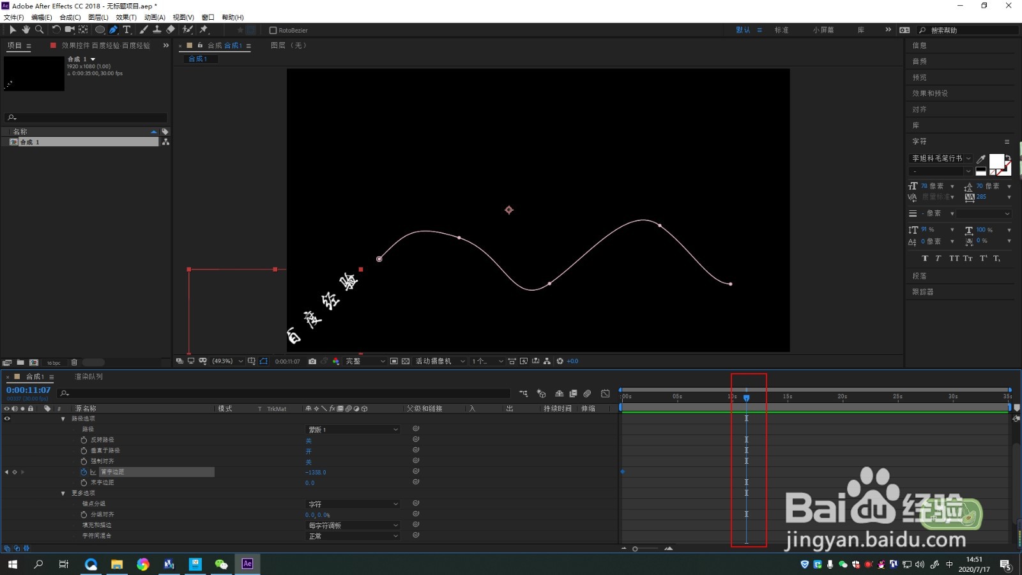This screenshot has height=575, width=1022.
Task: Toggle stopwatch for 末字边距
Action: pyautogui.click(x=84, y=482)
